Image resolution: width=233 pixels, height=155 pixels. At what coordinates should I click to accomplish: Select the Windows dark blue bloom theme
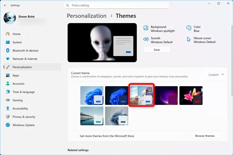[116, 96]
